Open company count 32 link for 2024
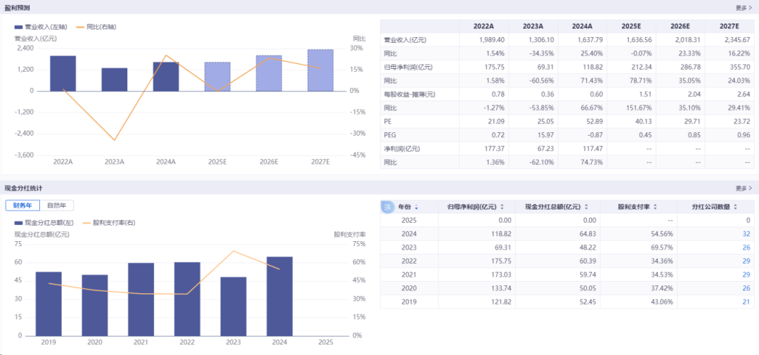 pyautogui.click(x=746, y=234)
